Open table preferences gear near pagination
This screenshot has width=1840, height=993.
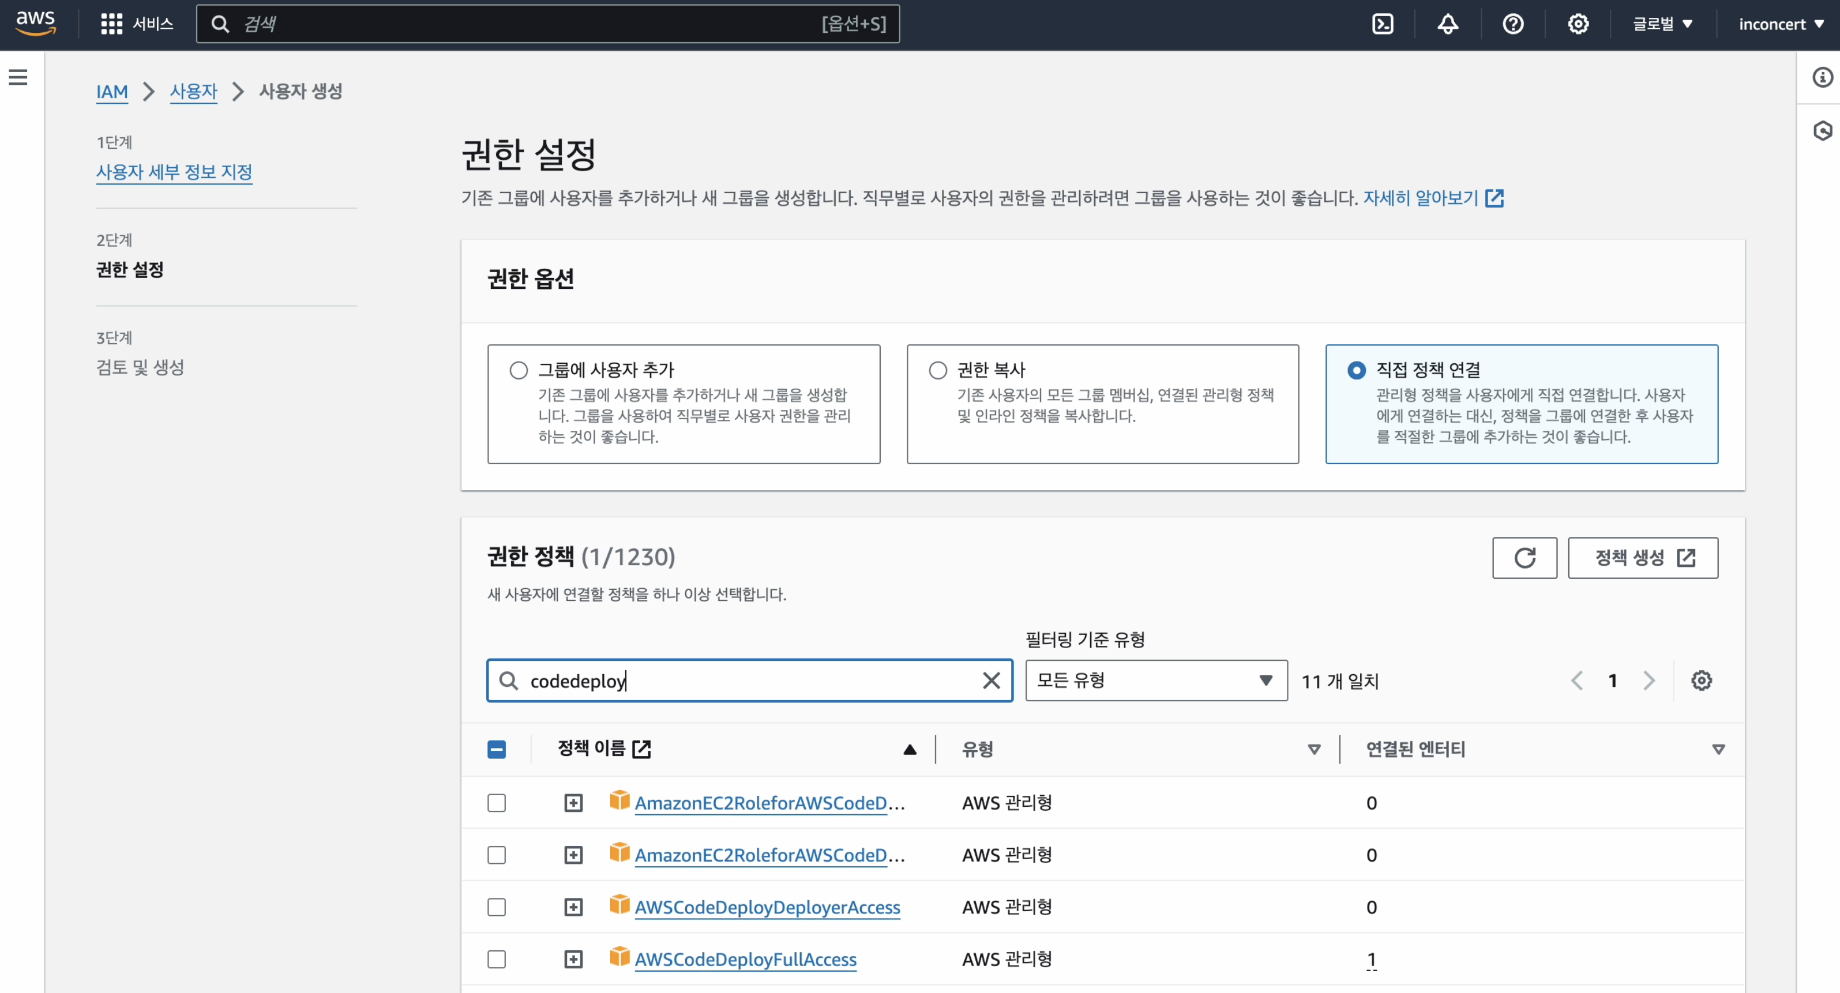point(1702,680)
